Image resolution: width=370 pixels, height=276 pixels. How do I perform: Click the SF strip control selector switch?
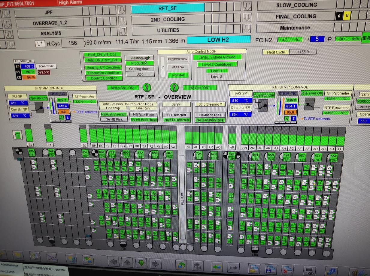(x=39, y=107)
